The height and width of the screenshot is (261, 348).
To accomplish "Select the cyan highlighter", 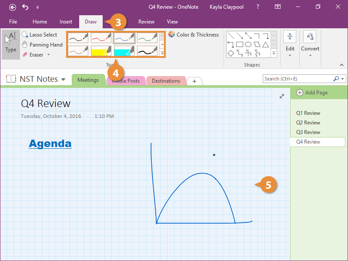I will point(124,51).
